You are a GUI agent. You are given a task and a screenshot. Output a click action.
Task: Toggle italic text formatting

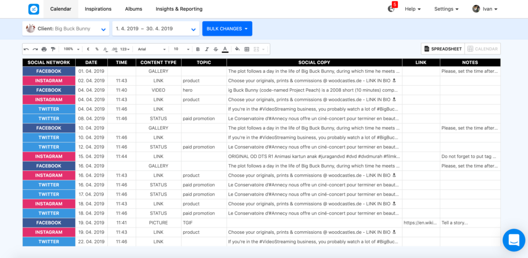coord(207,49)
